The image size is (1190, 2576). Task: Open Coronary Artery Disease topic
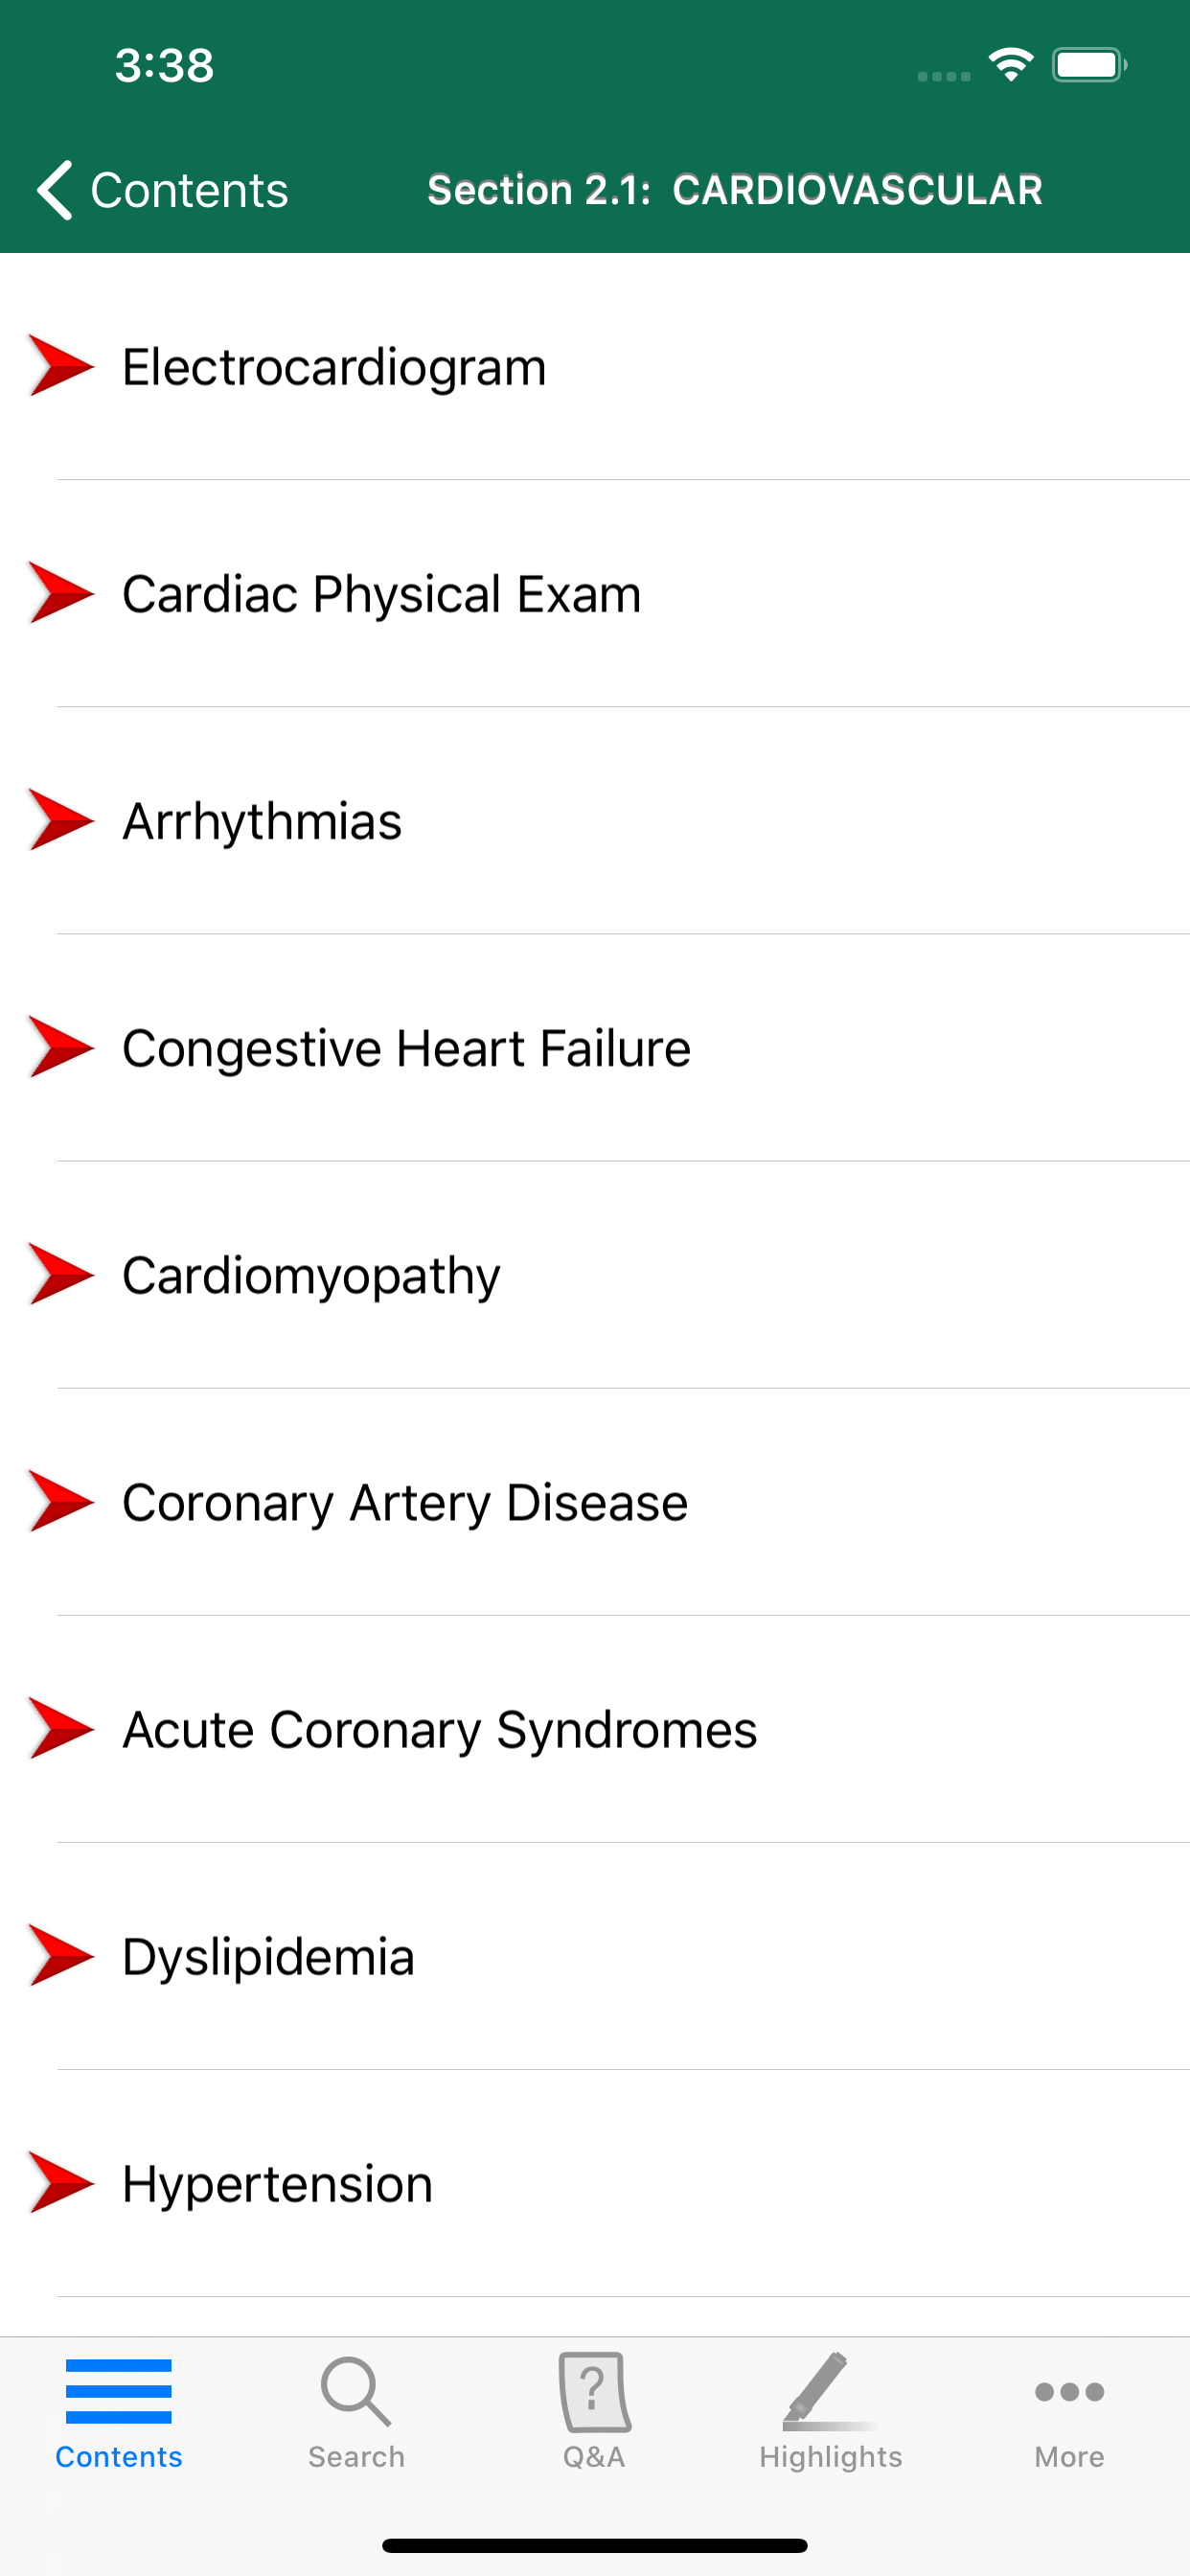pos(405,1502)
